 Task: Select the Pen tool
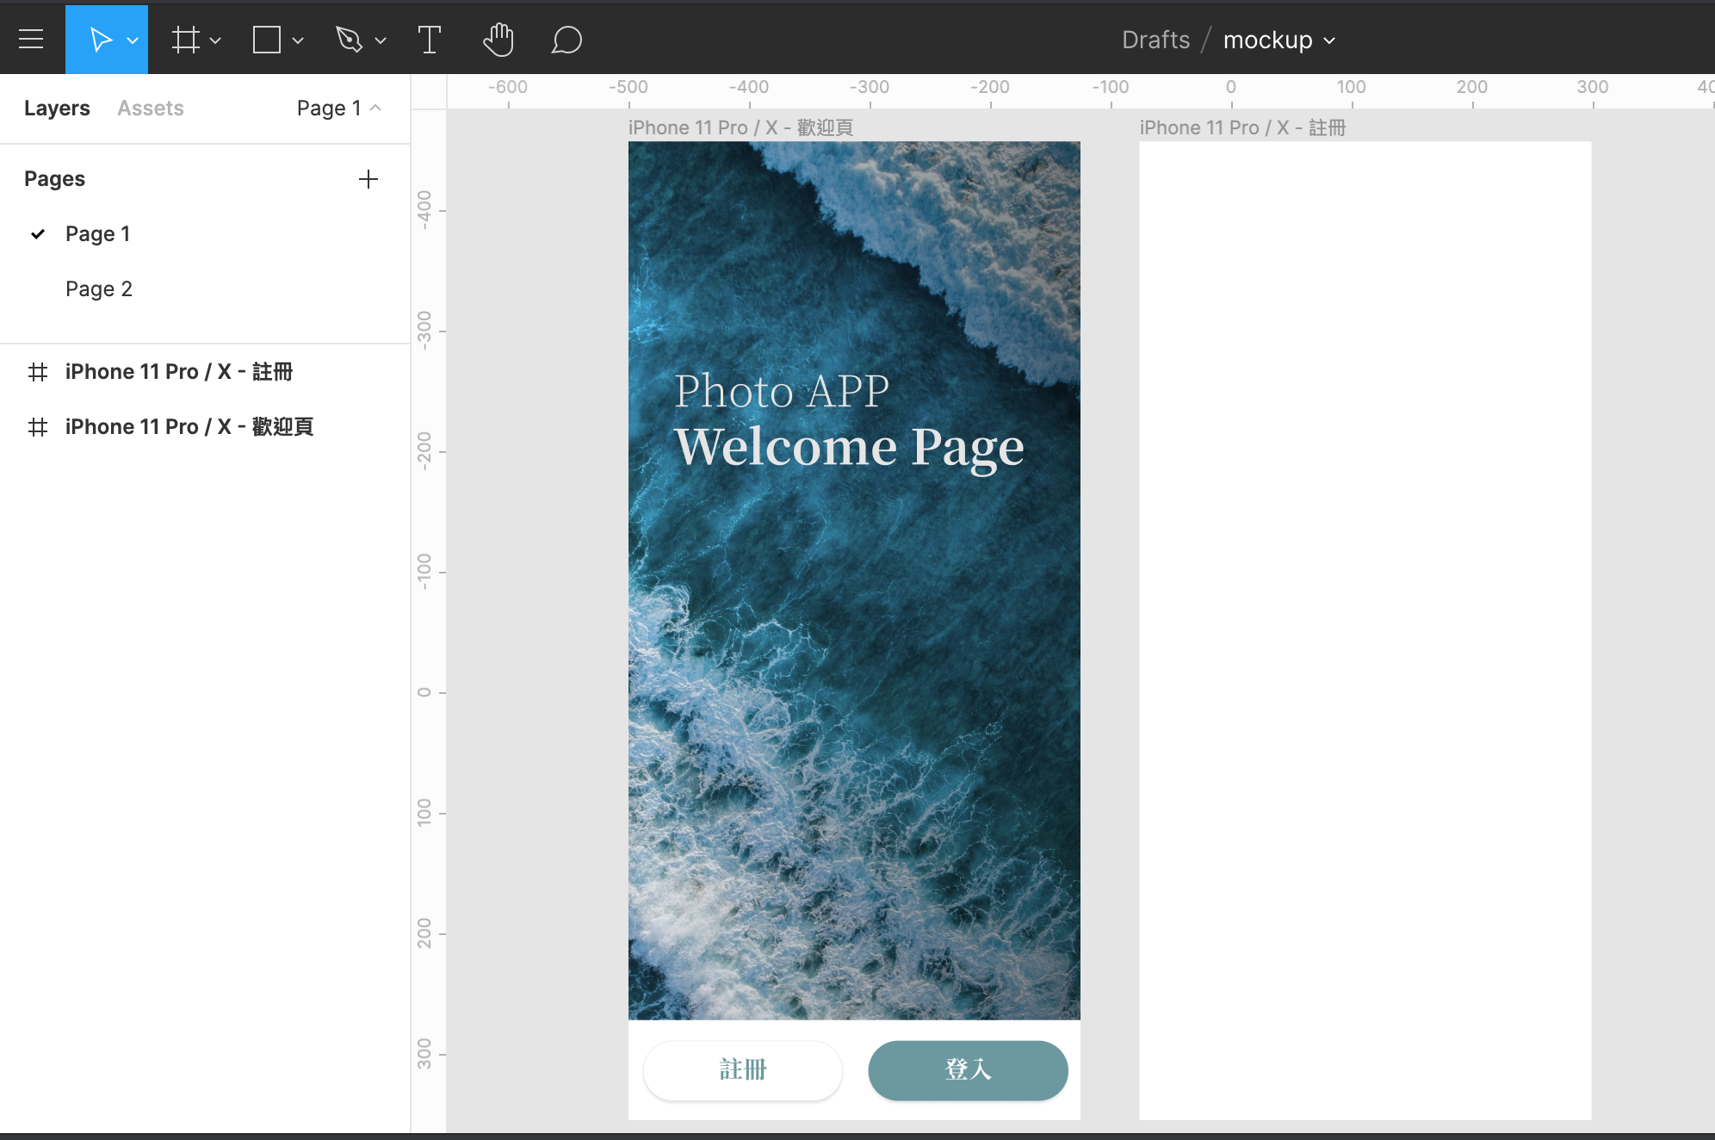349,40
